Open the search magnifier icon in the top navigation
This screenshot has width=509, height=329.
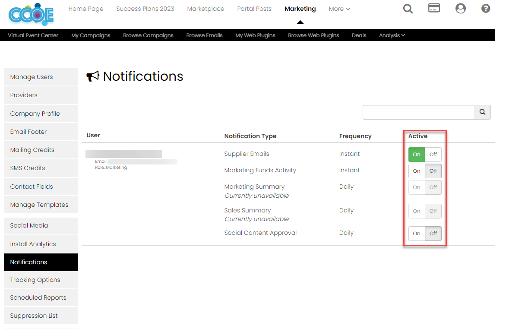pyautogui.click(x=408, y=9)
